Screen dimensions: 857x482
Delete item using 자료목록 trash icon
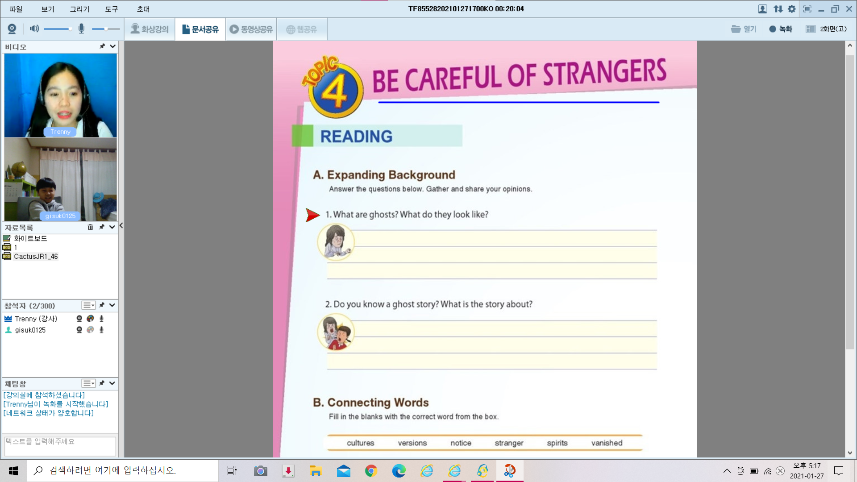[90, 227]
